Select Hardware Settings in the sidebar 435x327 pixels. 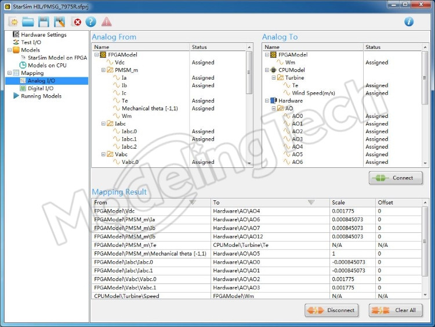tap(43, 34)
